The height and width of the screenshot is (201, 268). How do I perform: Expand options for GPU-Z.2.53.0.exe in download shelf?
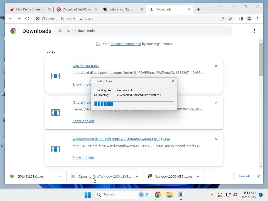click(60, 176)
